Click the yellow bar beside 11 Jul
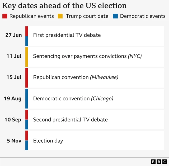The image size is (169, 166). [27, 57]
